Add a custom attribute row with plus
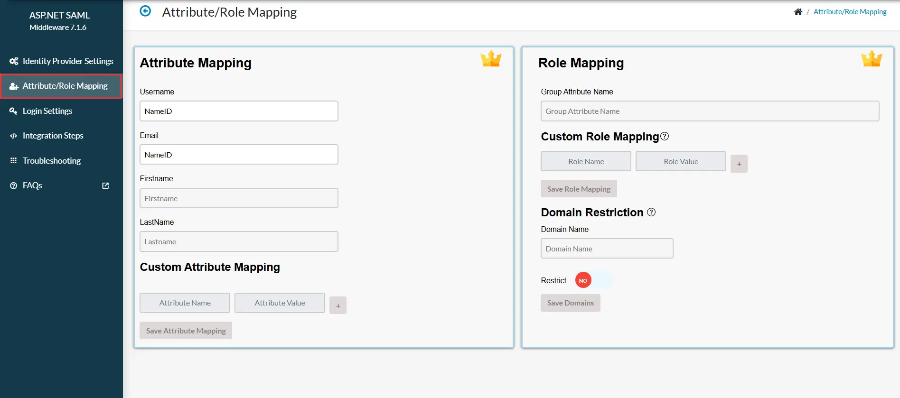The height and width of the screenshot is (398, 900). coord(338,305)
